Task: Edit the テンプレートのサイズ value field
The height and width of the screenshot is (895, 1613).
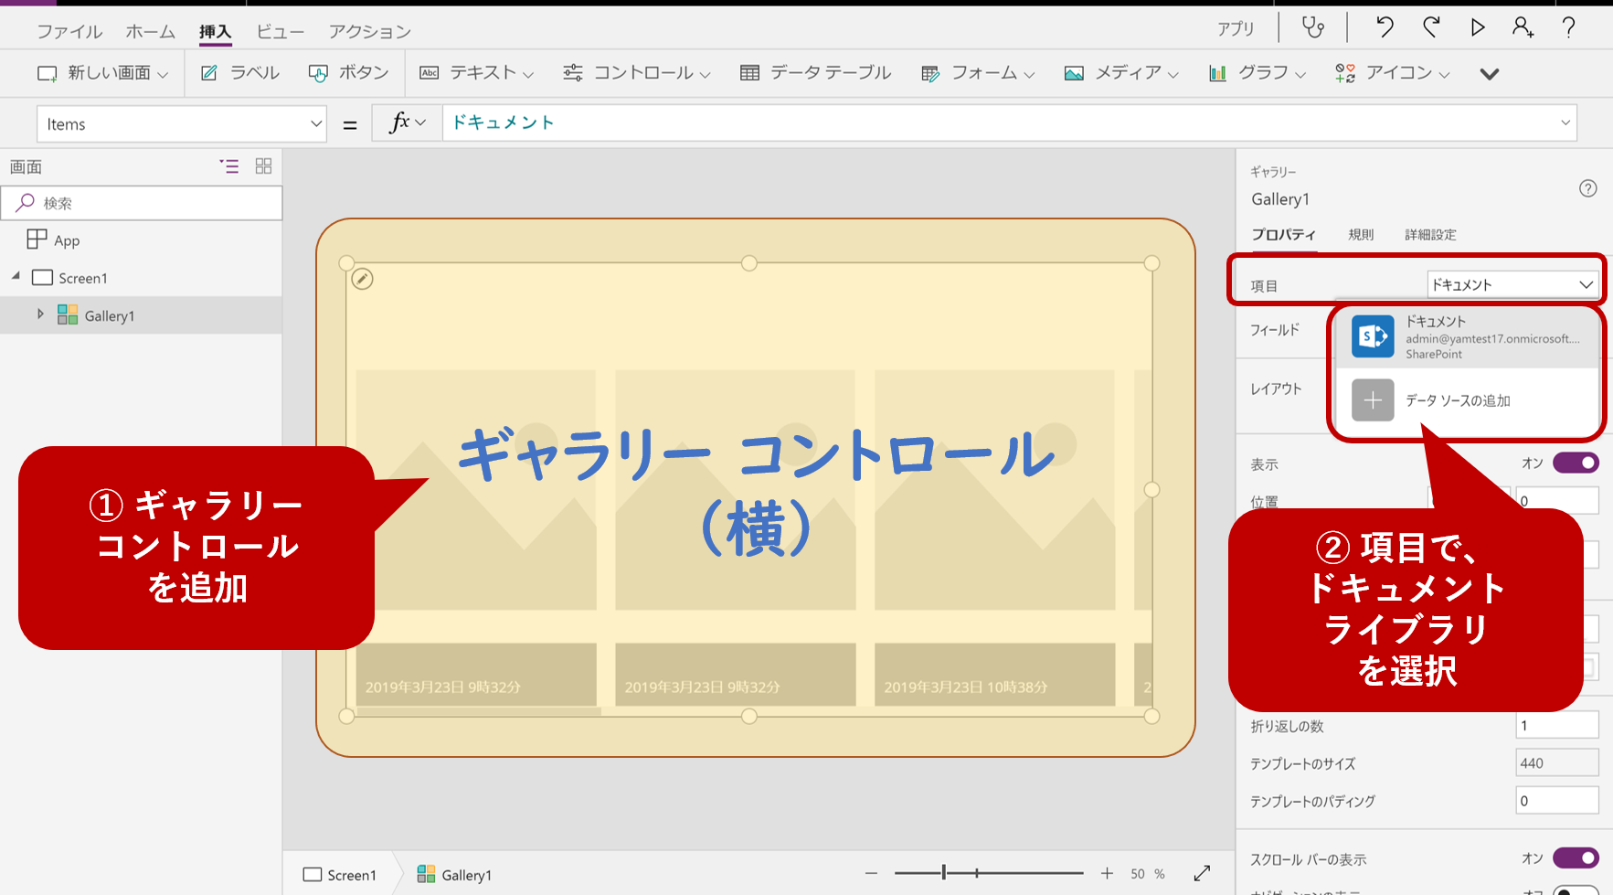Action: coord(1556,762)
